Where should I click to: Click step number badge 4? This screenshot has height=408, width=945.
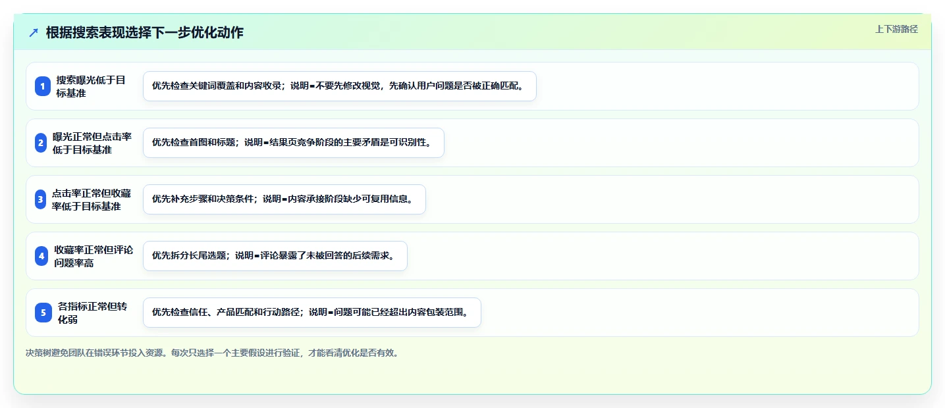coord(41,256)
